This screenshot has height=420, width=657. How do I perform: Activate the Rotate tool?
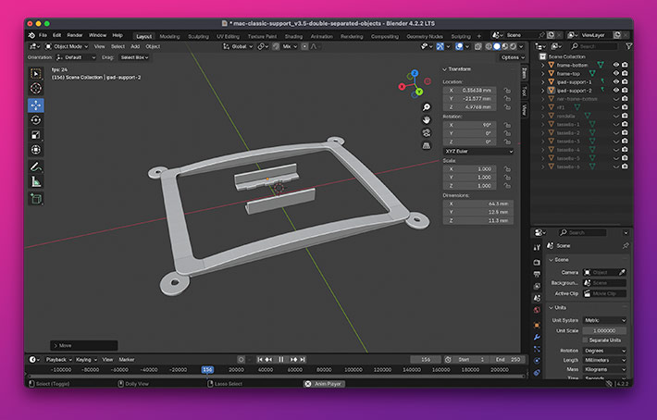coord(36,119)
